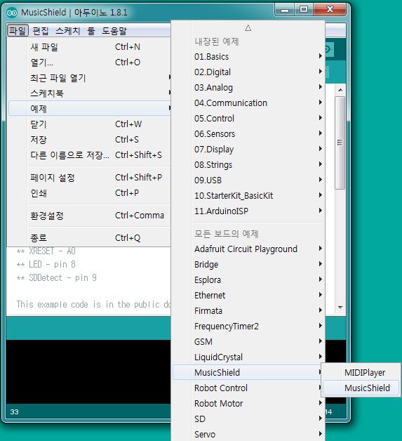Expand 07.Display examples

(x=249, y=150)
